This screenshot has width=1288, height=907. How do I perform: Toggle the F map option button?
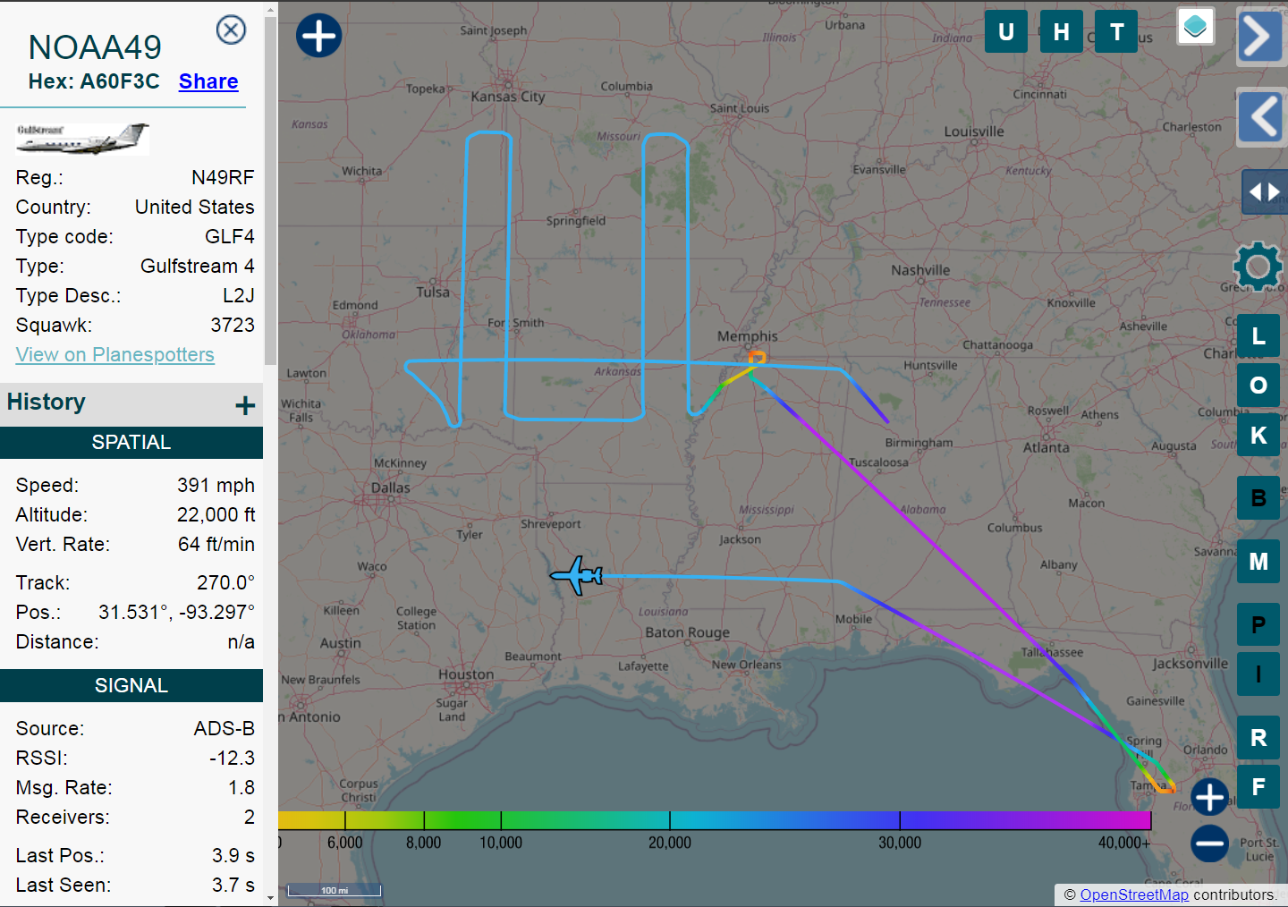pyautogui.click(x=1258, y=787)
